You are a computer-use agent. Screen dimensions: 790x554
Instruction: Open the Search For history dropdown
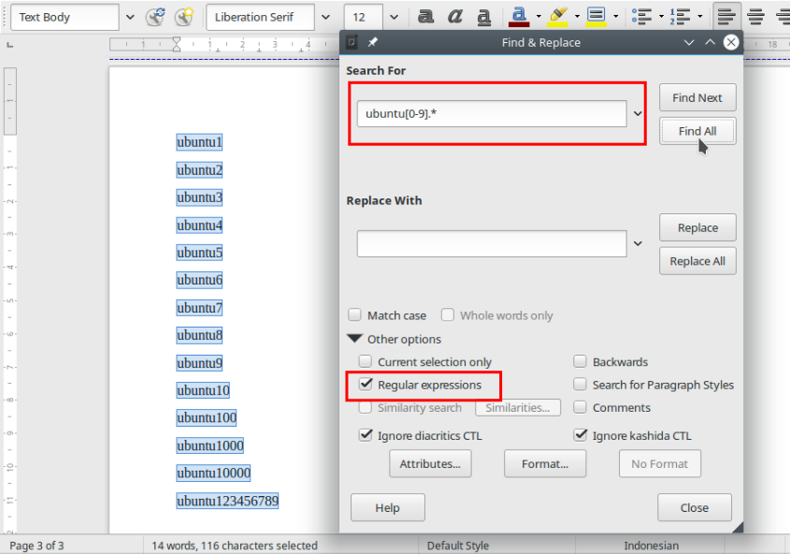[638, 111]
